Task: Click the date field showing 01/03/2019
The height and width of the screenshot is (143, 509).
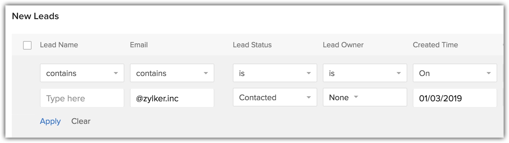Action: pyautogui.click(x=455, y=98)
